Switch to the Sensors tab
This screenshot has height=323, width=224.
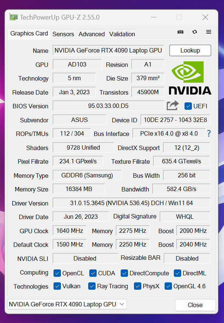click(x=63, y=34)
